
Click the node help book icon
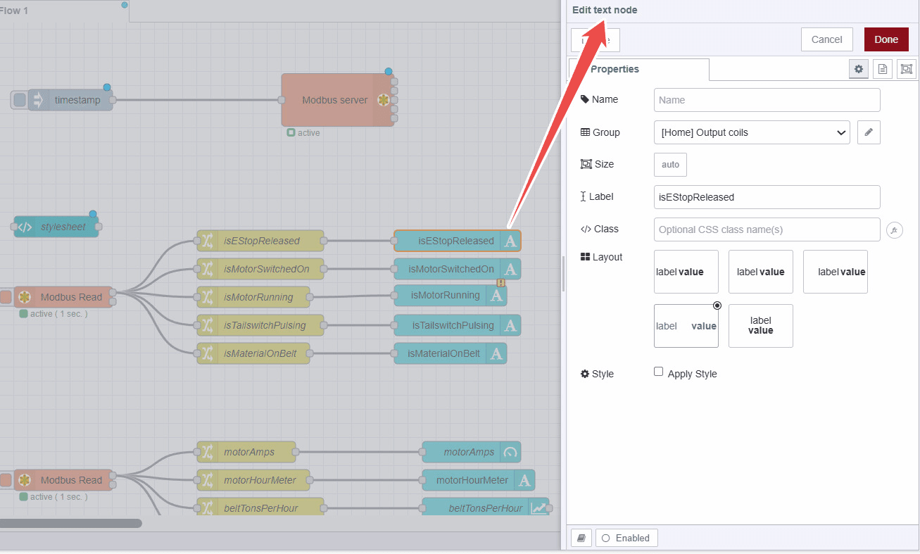click(581, 537)
